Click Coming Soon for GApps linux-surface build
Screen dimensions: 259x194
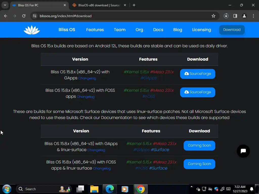199,145
